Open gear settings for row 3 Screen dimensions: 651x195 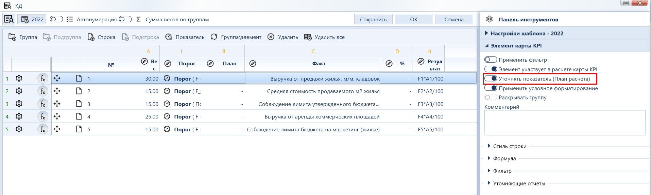(x=19, y=104)
